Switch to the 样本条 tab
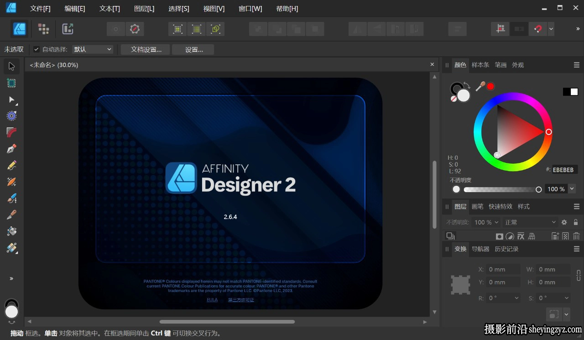Image resolution: width=584 pixels, height=340 pixels. coord(480,65)
